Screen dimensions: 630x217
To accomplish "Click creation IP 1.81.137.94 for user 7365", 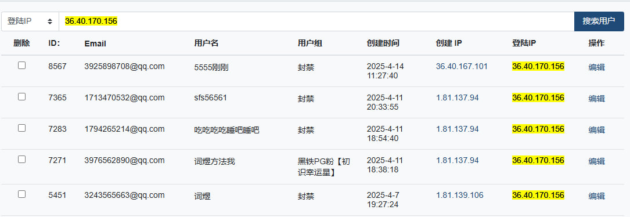I will 457,97.
